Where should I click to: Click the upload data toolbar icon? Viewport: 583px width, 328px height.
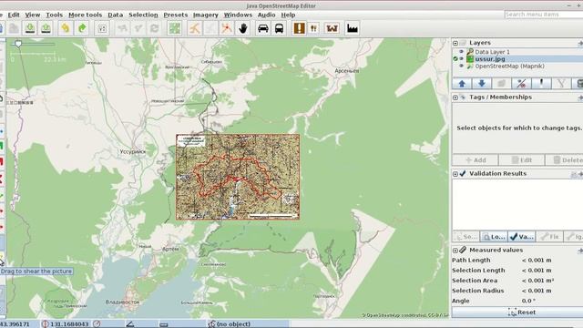[46, 28]
